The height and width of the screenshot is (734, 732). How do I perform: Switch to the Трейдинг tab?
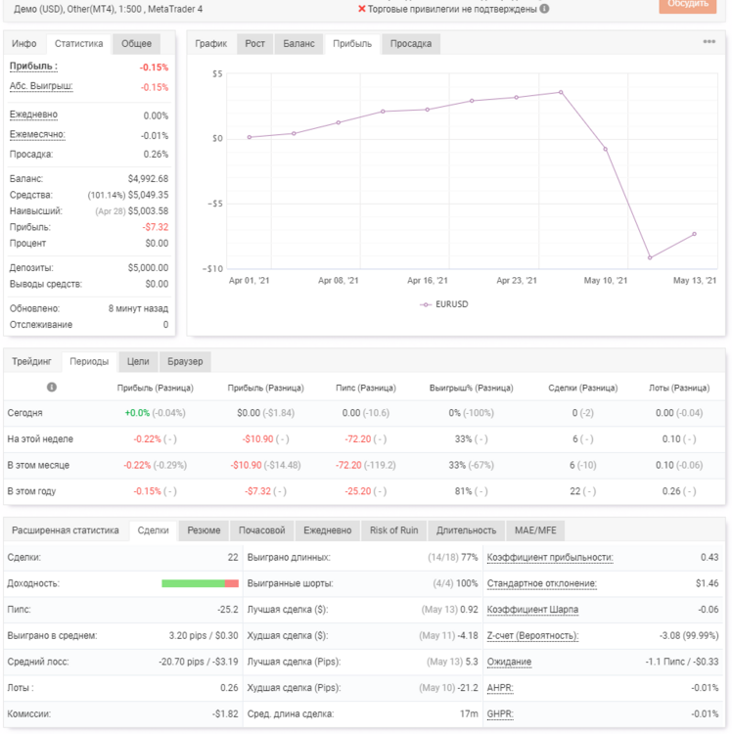tap(32, 361)
